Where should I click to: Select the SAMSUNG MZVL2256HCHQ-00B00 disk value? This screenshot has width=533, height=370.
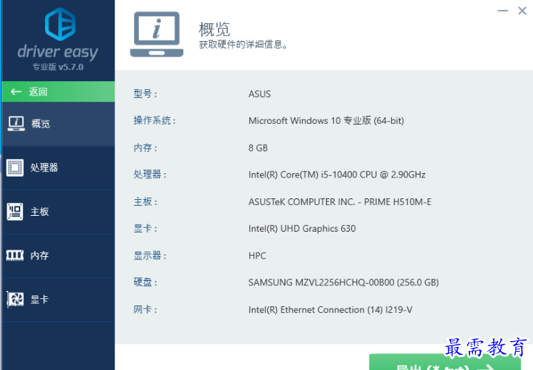pyautogui.click(x=344, y=282)
